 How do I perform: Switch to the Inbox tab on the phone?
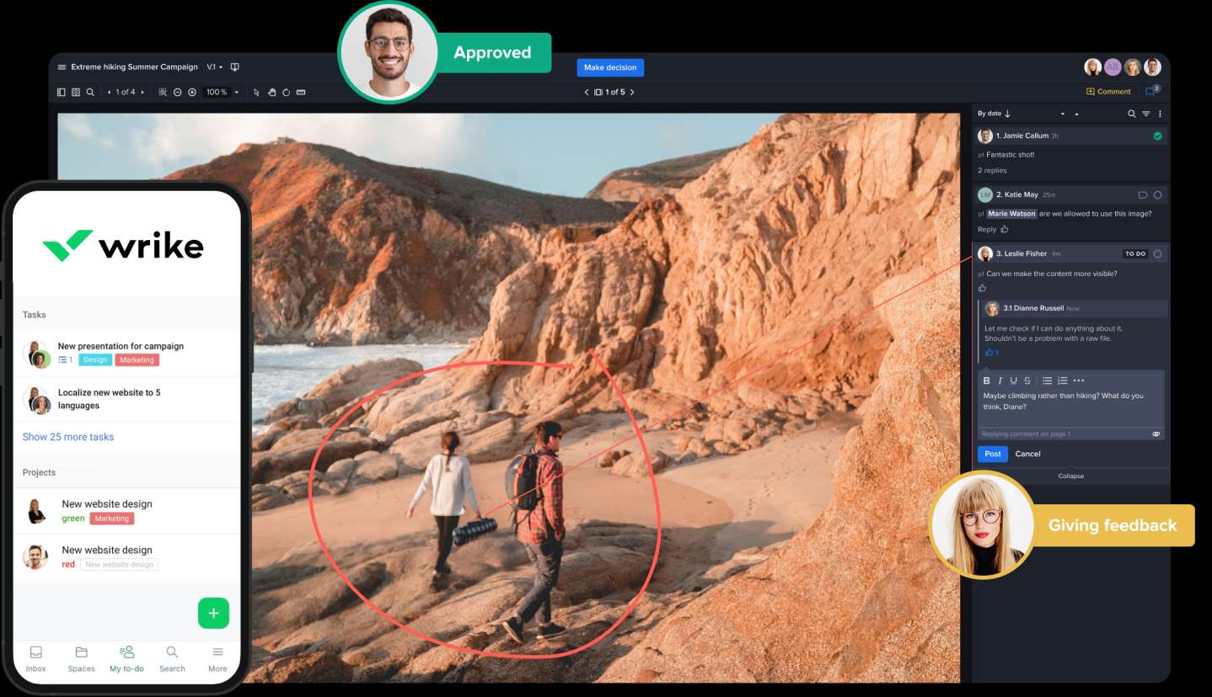pos(36,658)
